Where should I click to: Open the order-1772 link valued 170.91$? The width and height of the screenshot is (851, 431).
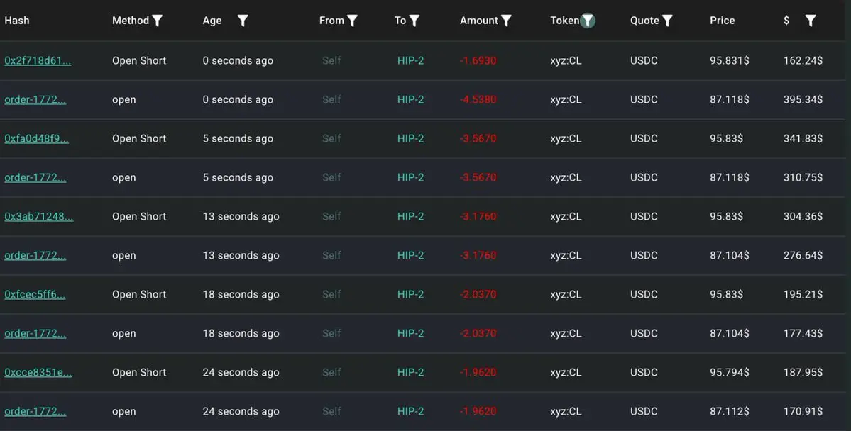(x=35, y=412)
